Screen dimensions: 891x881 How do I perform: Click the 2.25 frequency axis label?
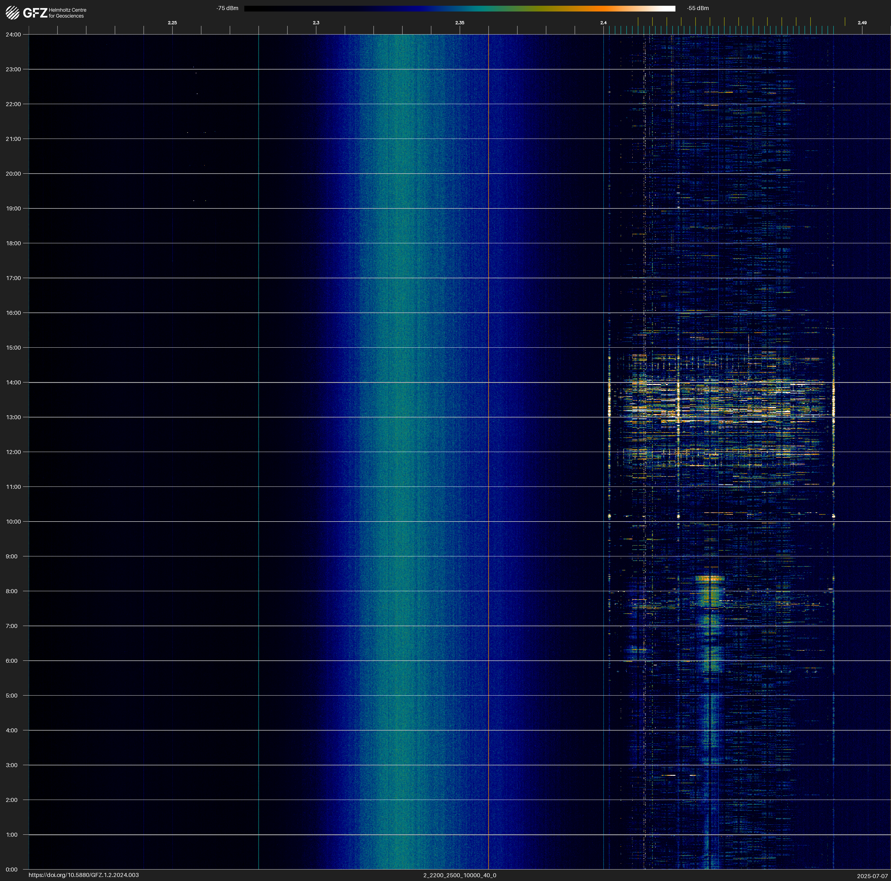(172, 23)
